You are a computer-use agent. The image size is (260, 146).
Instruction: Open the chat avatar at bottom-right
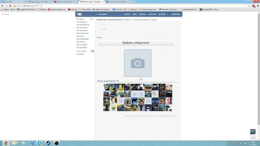pyautogui.click(x=253, y=132)
